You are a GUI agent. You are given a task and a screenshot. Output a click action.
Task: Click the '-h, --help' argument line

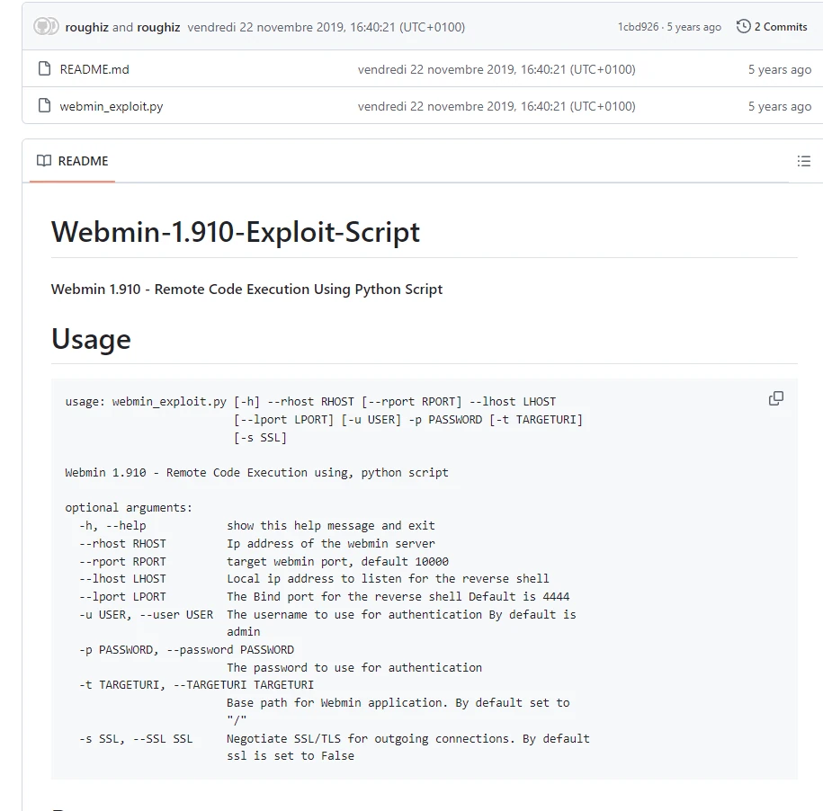257,526
